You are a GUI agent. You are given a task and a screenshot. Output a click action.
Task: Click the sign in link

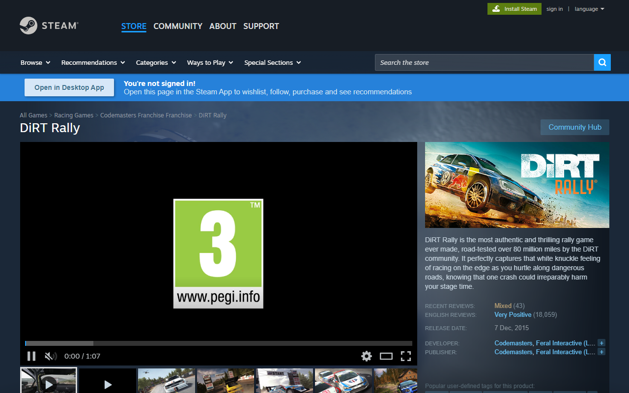click(554, 9)
